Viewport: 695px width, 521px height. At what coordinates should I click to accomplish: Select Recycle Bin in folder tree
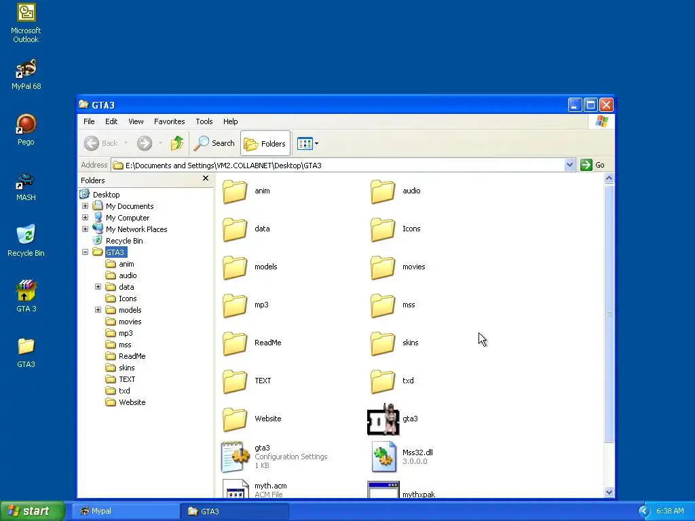[118, 241]
